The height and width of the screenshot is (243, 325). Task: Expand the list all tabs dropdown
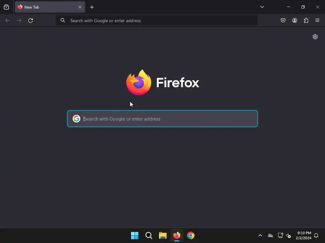[x=262, y=7]
